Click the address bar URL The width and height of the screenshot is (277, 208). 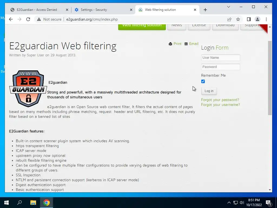(x=92, y=19)
